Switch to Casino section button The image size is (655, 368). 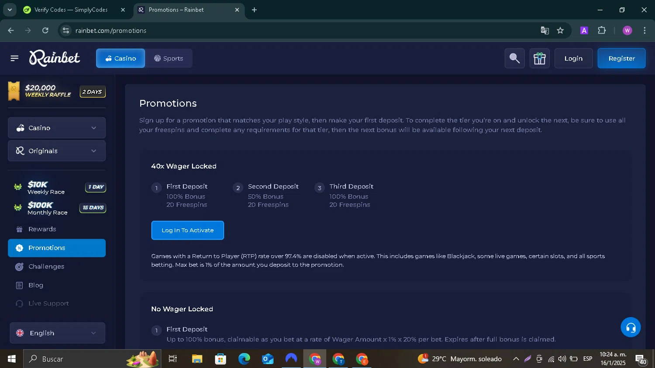tap(121, 58)
